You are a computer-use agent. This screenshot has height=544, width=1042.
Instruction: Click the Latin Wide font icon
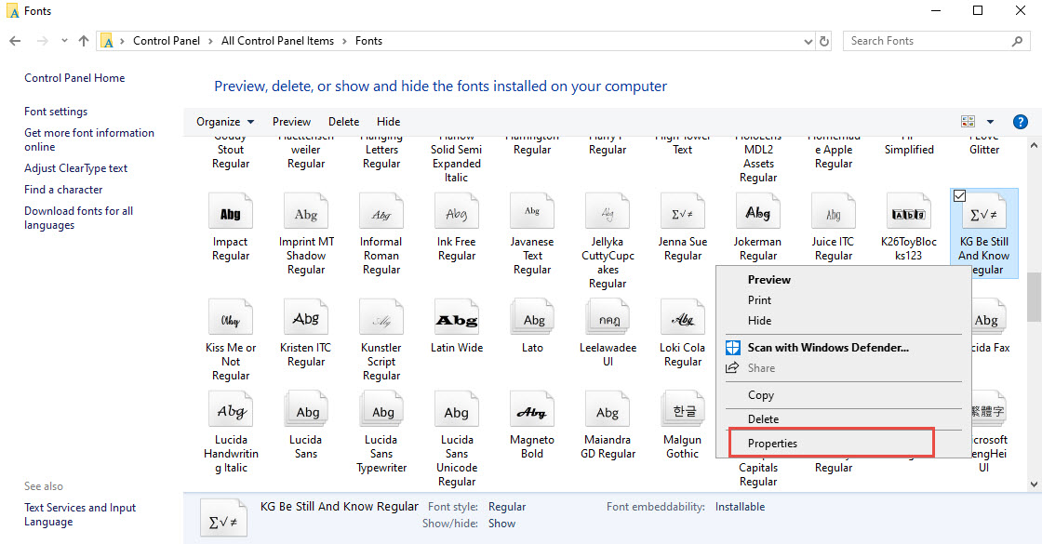pyautogui.click(x=456, y=319)
